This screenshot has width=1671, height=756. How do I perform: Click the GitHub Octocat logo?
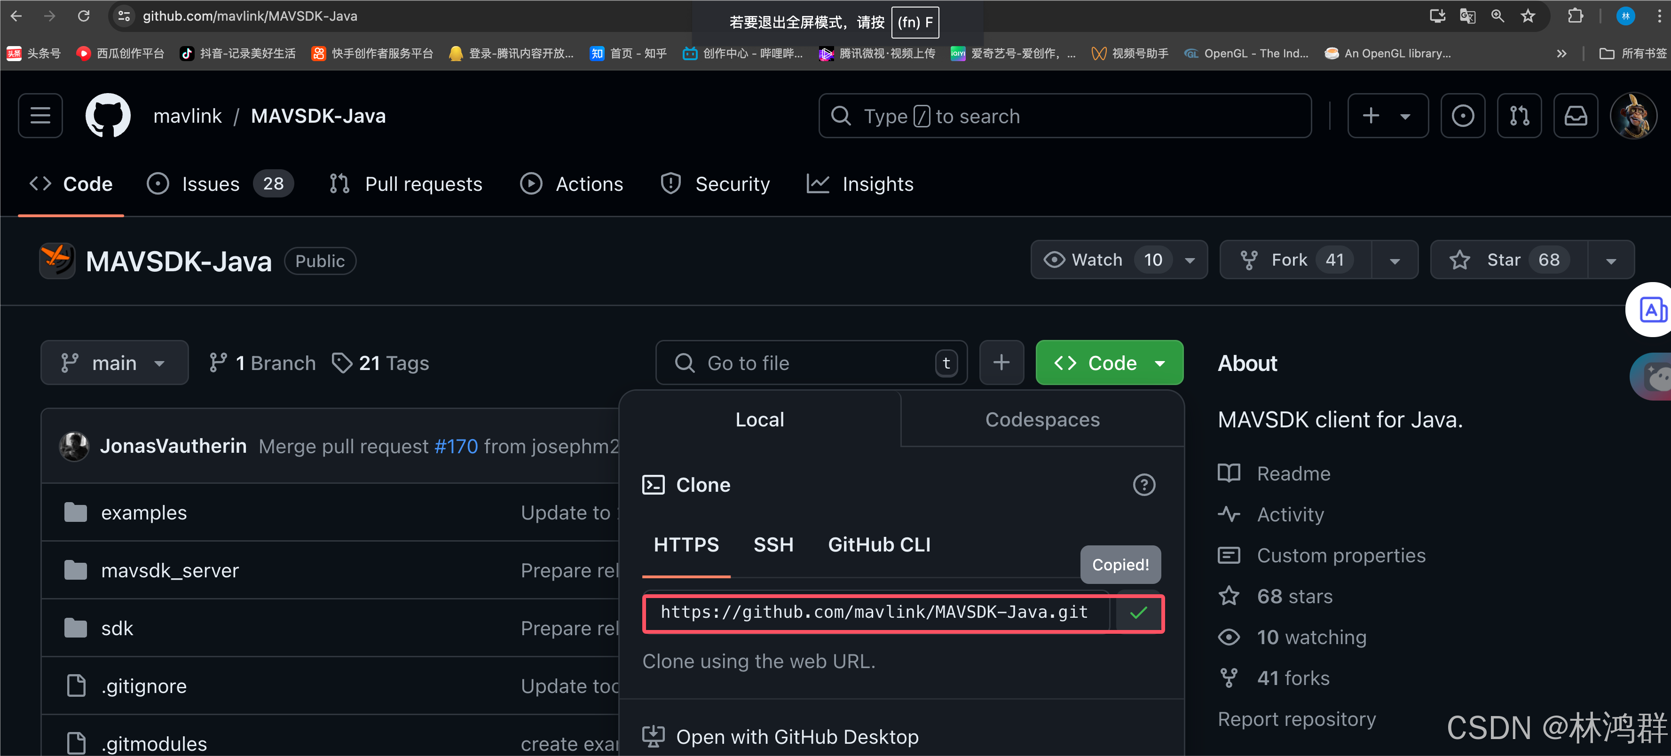[108, 115]
